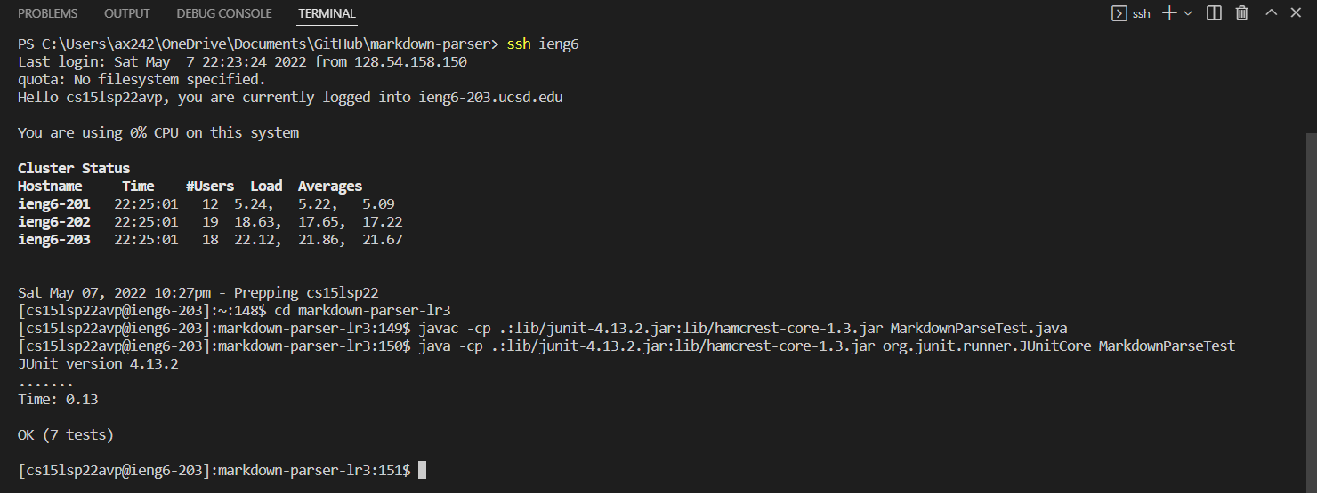Click the "OK (7 tests)" output line
1317x493 pixels.
(66, 435)
